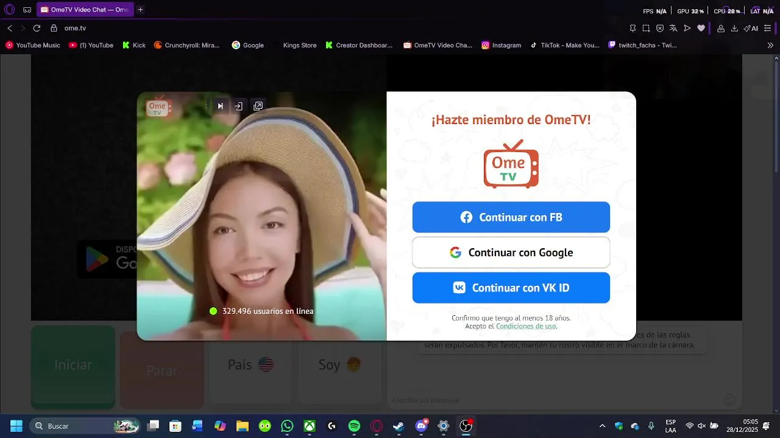Open browser downloads icon
Viewport: 780px width, 438px height.
(x=734, y=28)
